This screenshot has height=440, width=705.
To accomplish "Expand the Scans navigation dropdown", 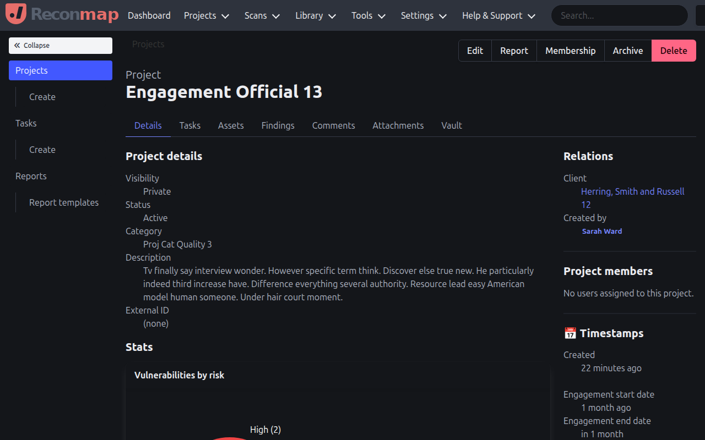I will coord(262,15).
